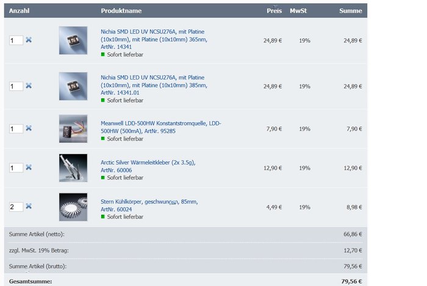Remove Arctic Silver Wärmeleitkleber from cart
Screen dimensions: 427x286
pyautogui.click(x=29, y=167)
